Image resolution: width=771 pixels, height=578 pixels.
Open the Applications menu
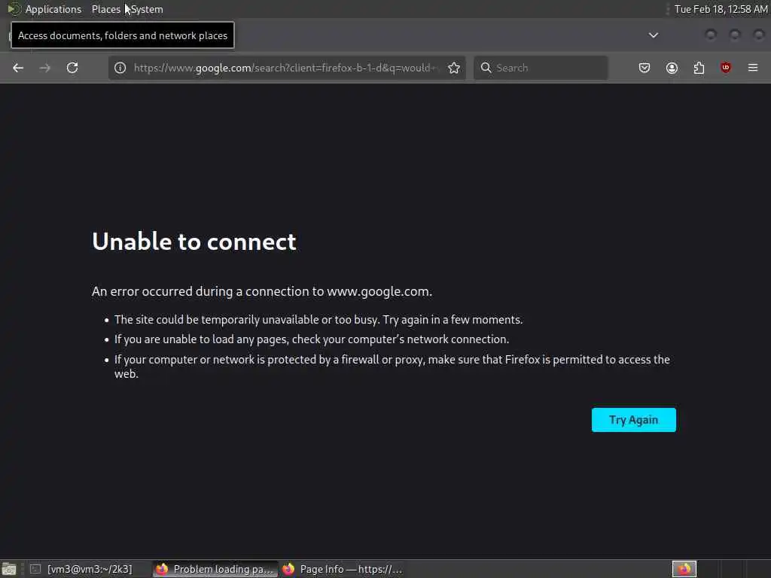[x=53, y=9]
